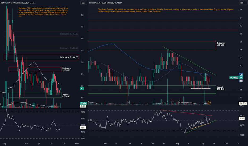Screen dimensions: 248x146
Task: Click the orange S split marker
Action: pos(209,102)
